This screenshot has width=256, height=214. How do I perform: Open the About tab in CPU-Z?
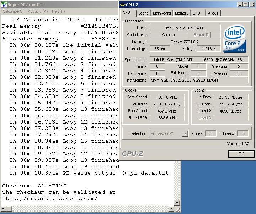point(213,13)
